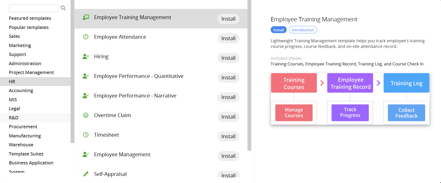Click the Hiring add-person icon
441x183 pixels.
(86, 57)
